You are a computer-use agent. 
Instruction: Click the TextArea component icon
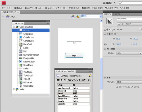point(21,72)
